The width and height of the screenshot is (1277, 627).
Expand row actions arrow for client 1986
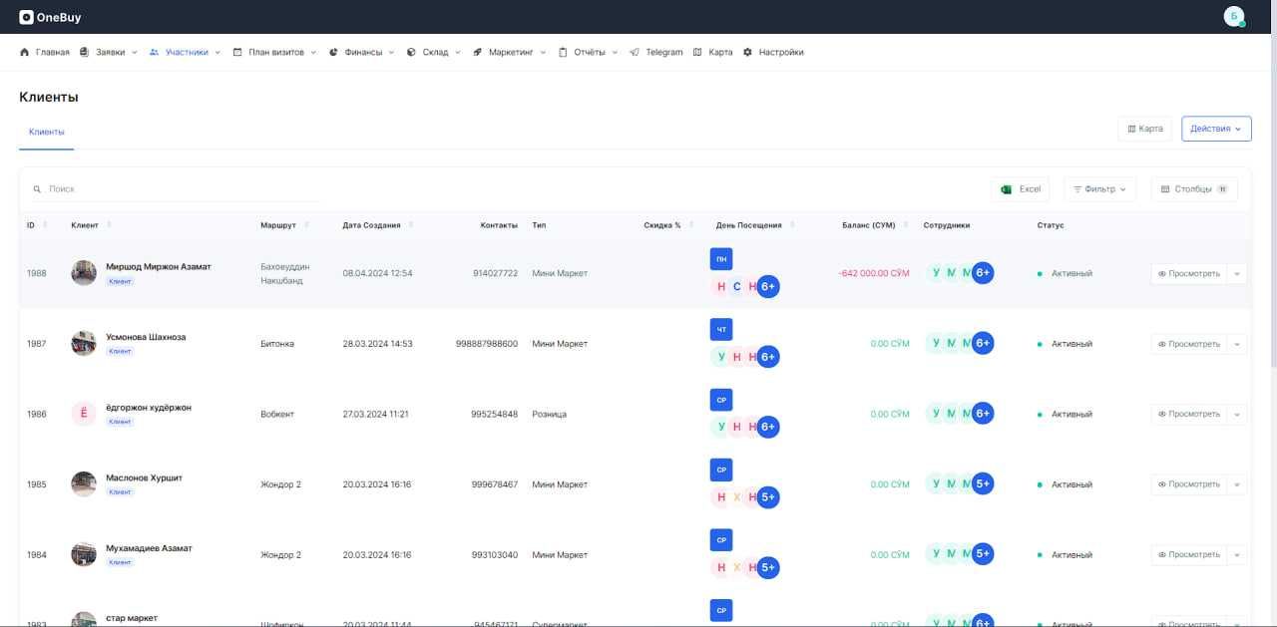pyautogui.click(x=1237, y=414)
